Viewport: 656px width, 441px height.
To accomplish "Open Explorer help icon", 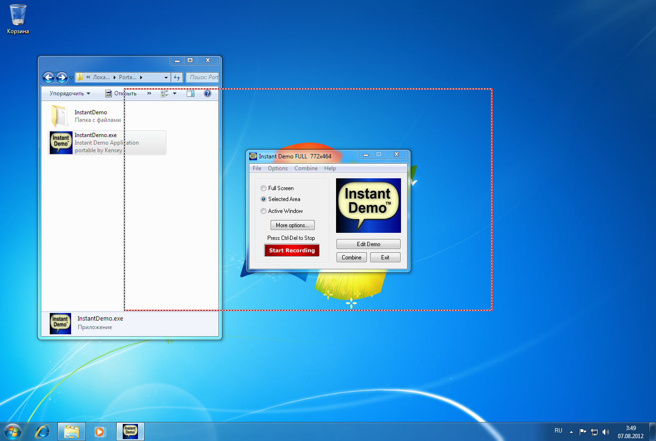I will [x=208, y=93].
